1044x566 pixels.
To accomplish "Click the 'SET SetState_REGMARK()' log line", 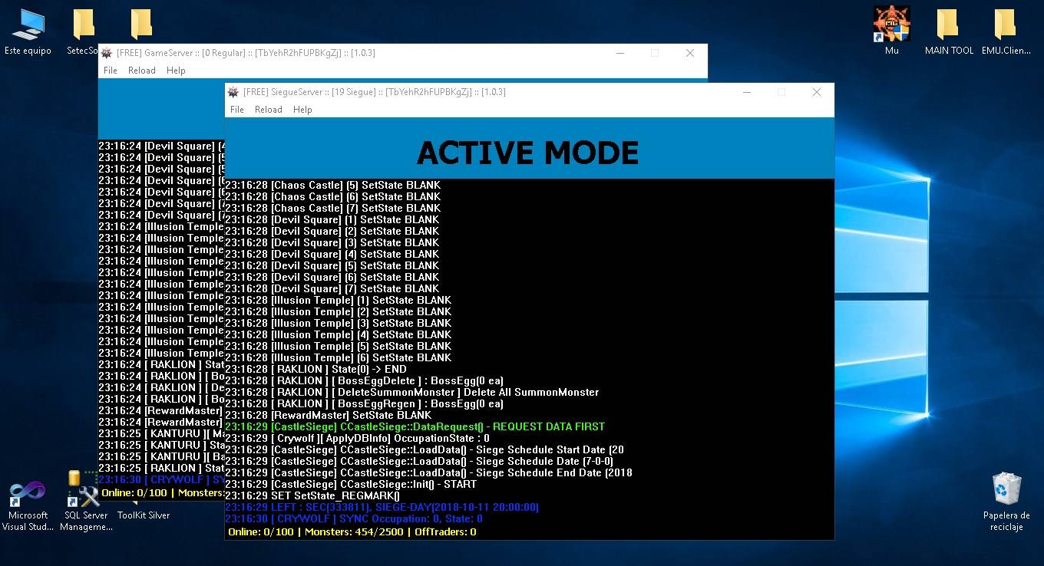I will [312, 495].
